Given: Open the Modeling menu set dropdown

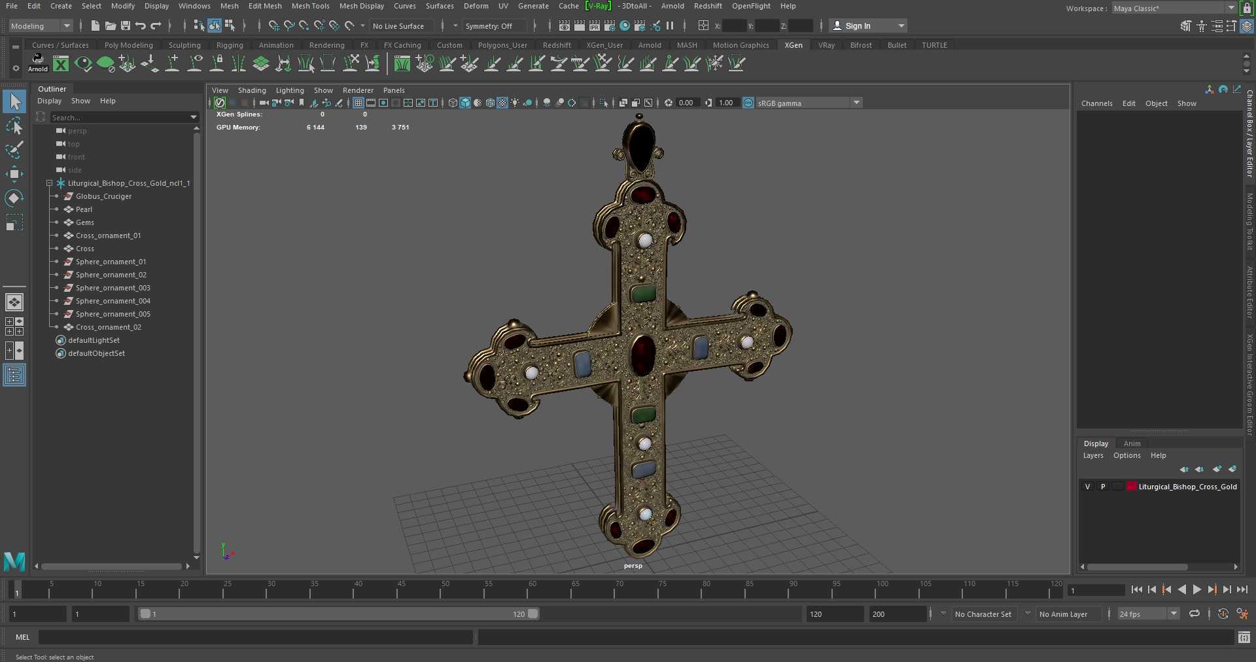Looking at the screenshot, I should (x=40, y=26).
